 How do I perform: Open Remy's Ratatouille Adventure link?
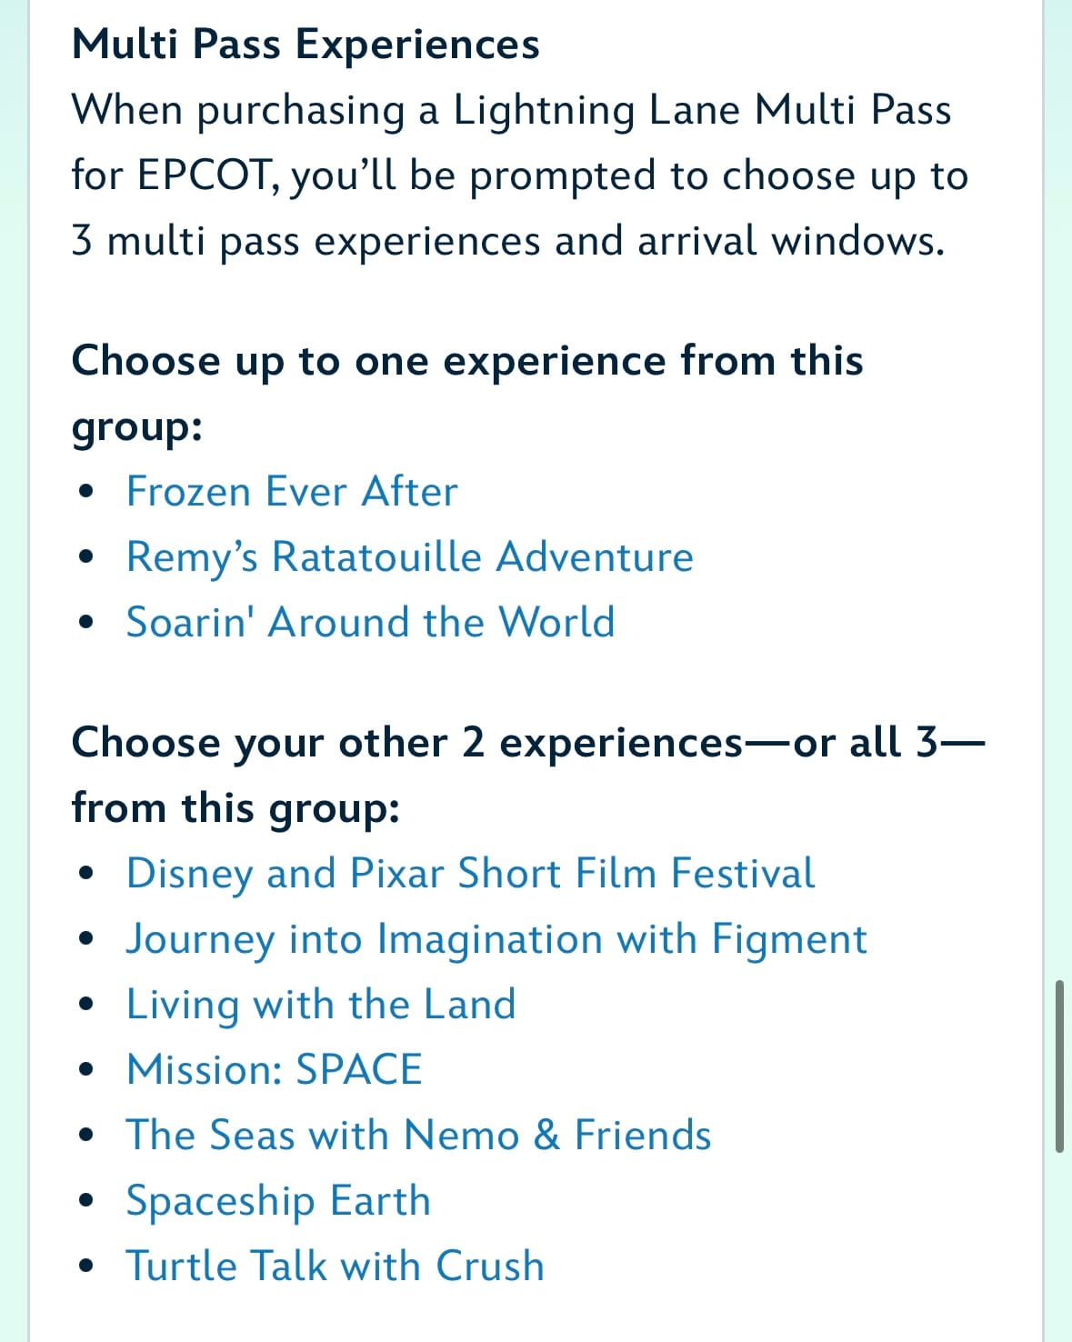409,556
